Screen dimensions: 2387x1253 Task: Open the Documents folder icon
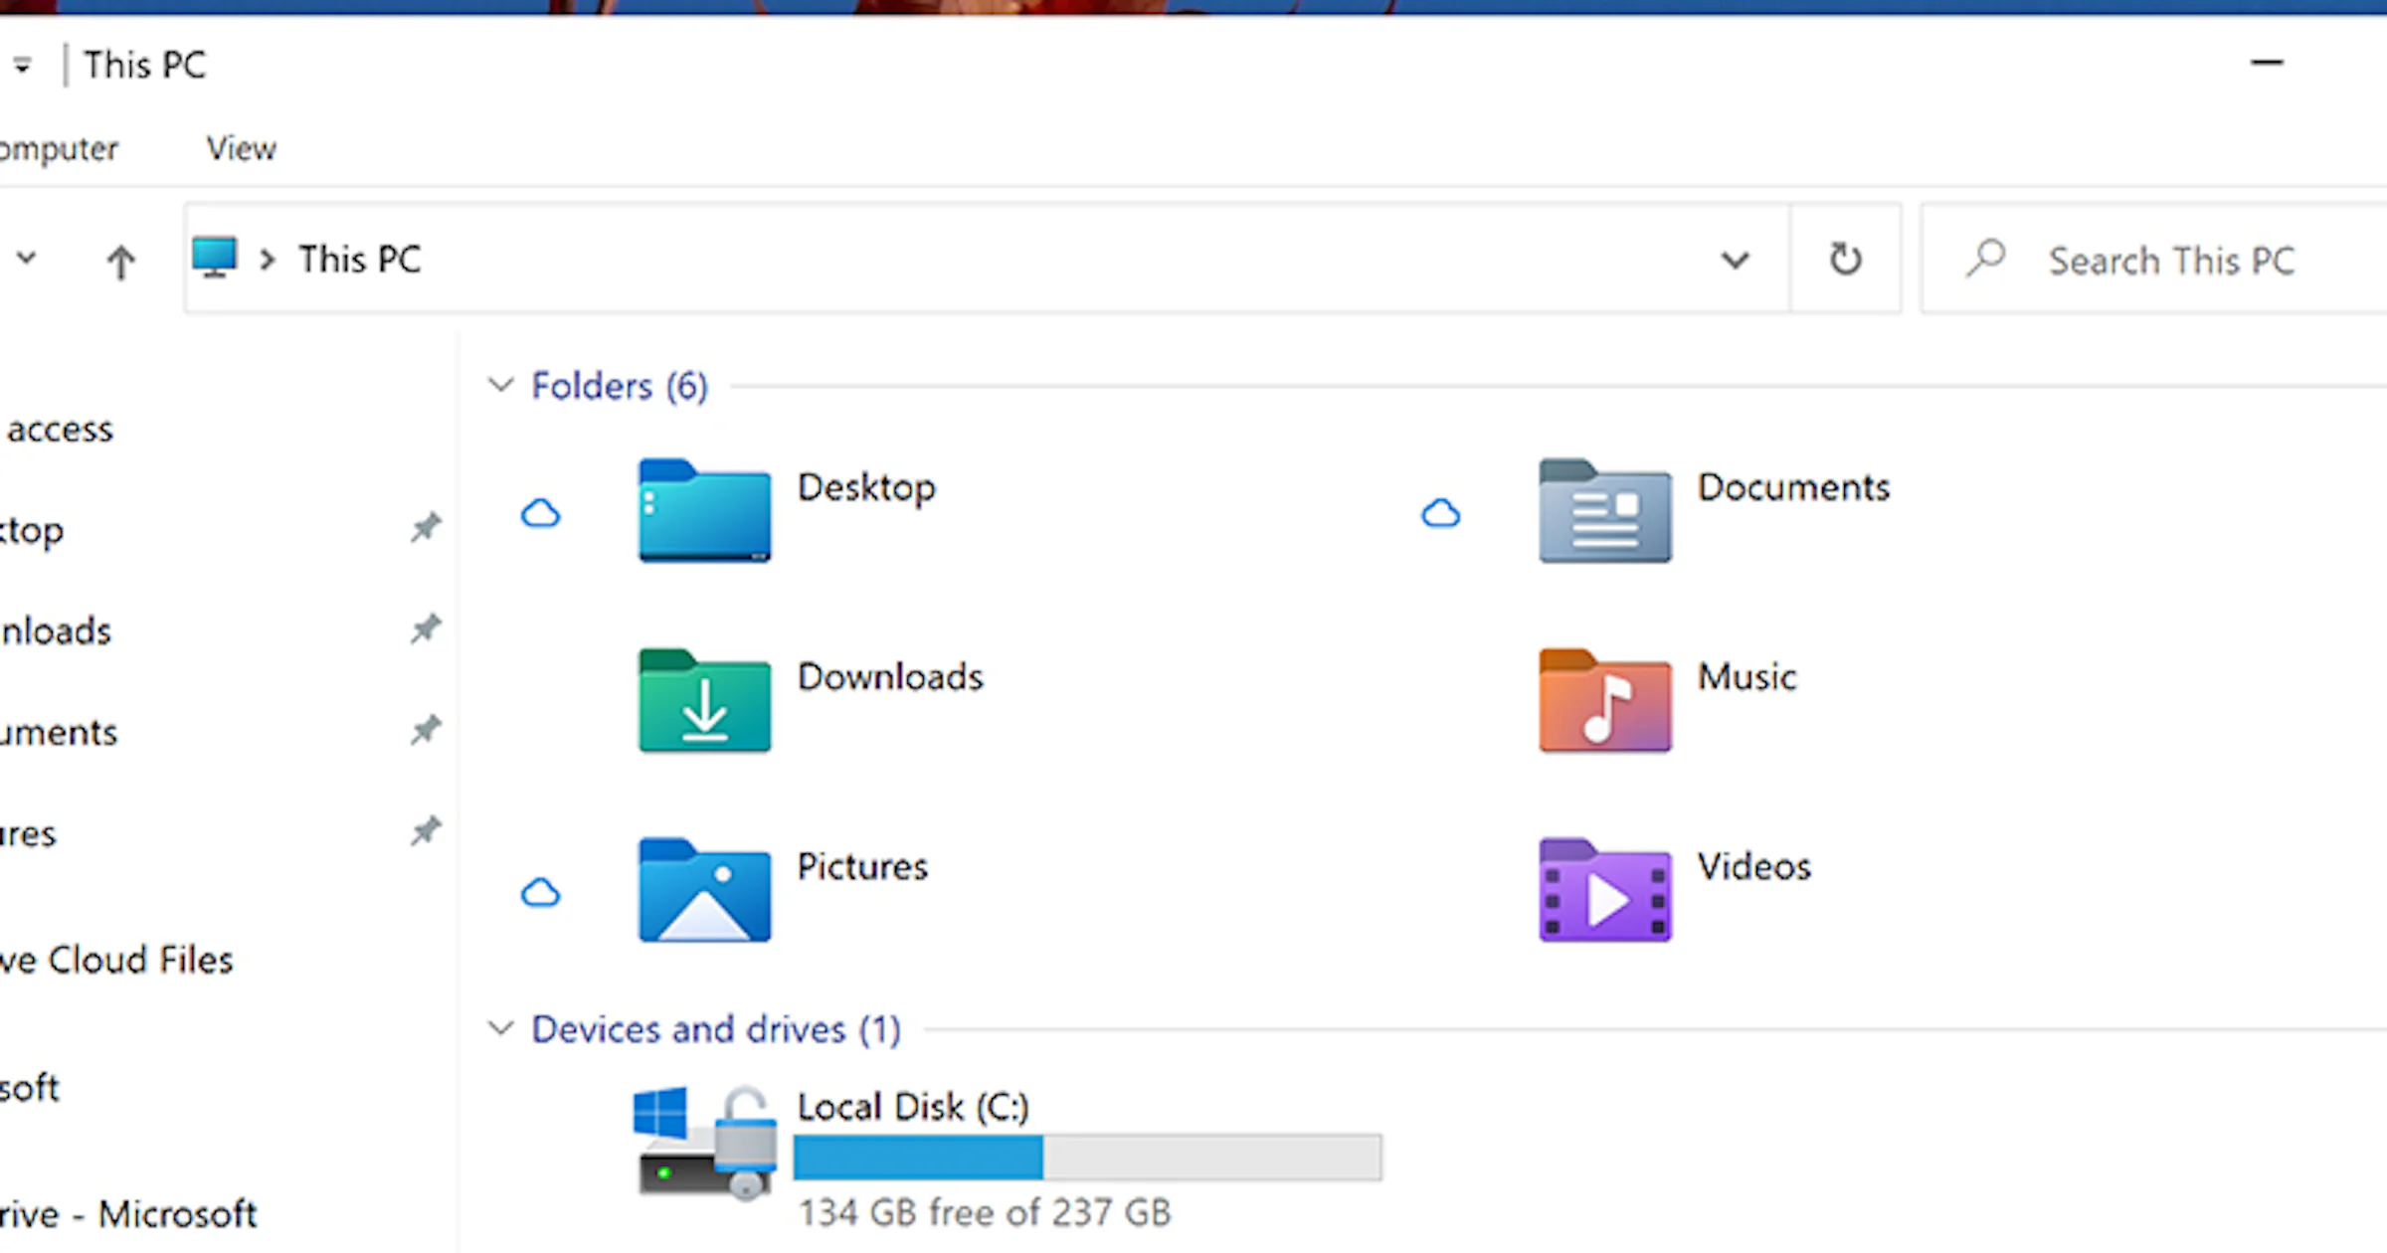coord(1604,510)
